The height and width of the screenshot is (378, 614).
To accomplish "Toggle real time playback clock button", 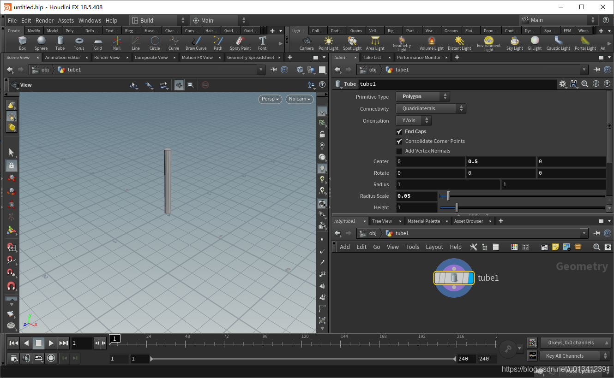I will click(51, 358).
